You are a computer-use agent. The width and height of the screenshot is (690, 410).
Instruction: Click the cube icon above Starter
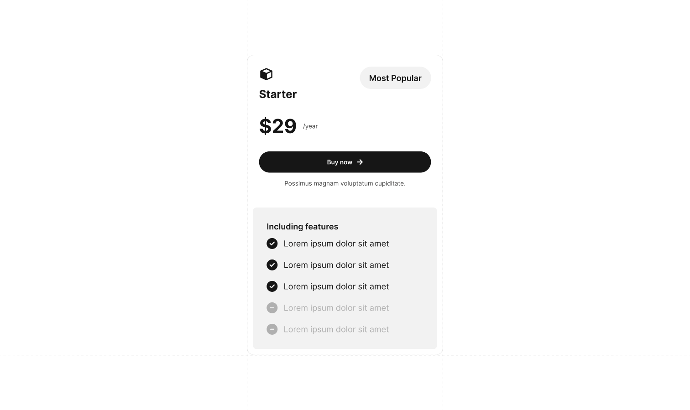pyautogui.click(x=266, y=74)
